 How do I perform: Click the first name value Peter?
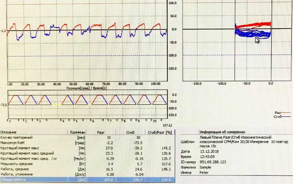pyautogui.click(x=204, y=173)
